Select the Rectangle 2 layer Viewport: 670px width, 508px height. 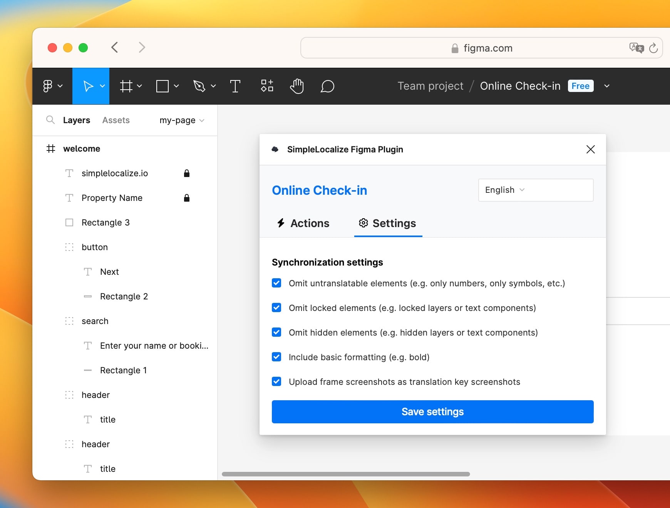[125, 296]
